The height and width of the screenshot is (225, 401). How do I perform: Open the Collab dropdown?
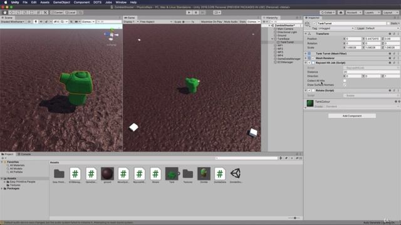[x=328, y=12]
